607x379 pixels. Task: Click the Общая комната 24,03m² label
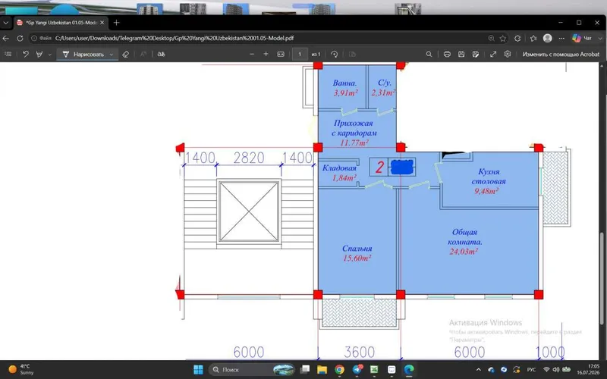464,242
